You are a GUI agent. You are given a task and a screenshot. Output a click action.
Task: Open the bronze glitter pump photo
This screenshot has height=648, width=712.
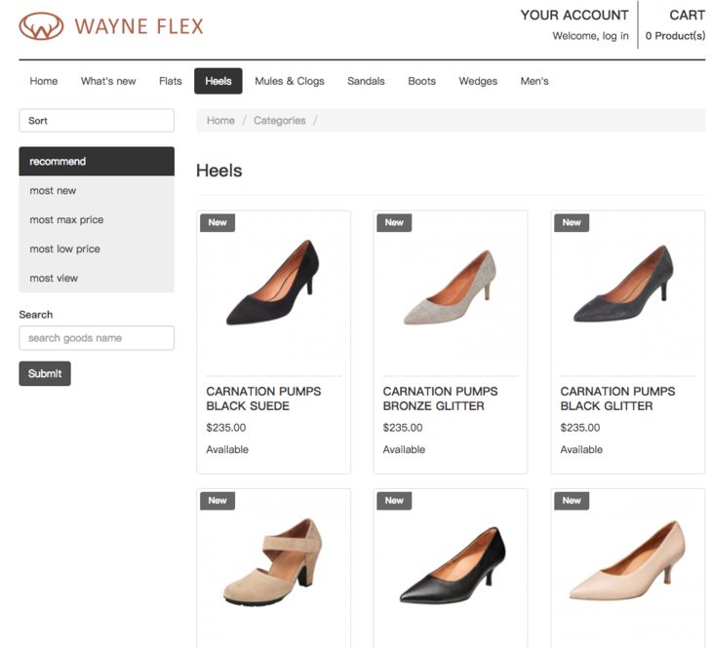(450, 287)
